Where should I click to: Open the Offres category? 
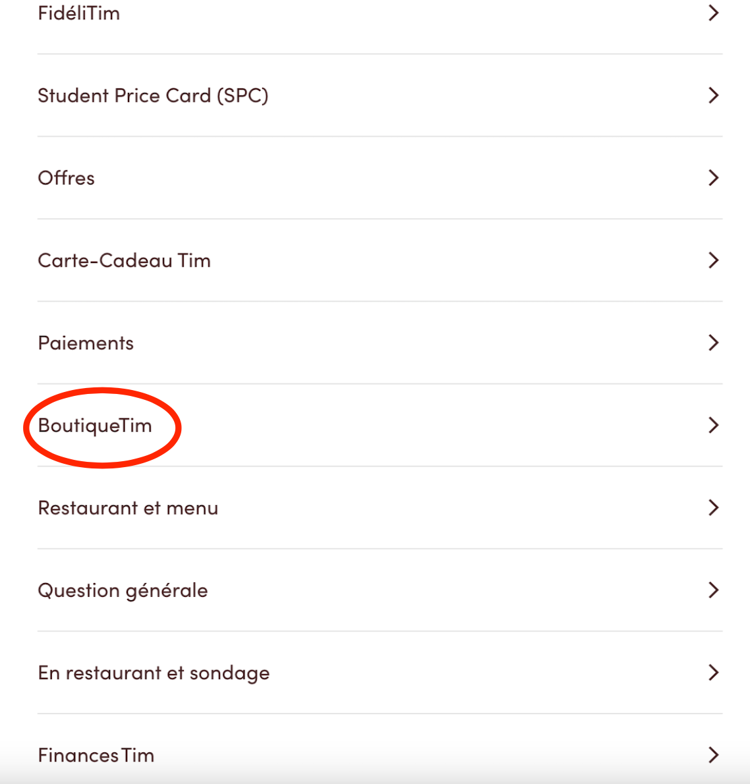(x=67, y=178)
